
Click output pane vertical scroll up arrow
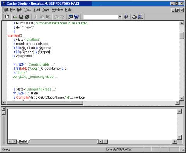pos(179,111)
